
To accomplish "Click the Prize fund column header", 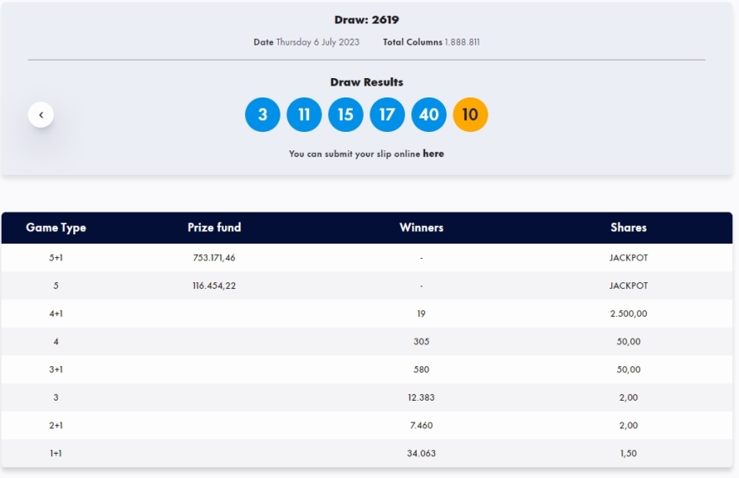I will (214, 228).
